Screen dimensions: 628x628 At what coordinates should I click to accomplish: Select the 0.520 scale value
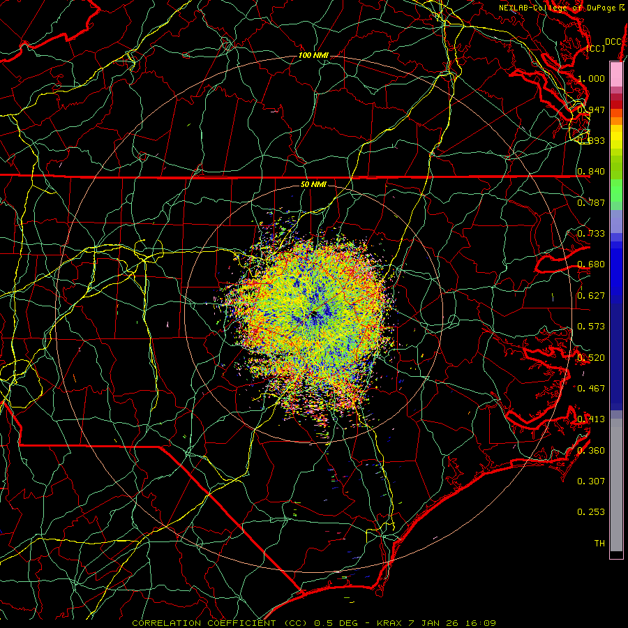click(591, 358)
